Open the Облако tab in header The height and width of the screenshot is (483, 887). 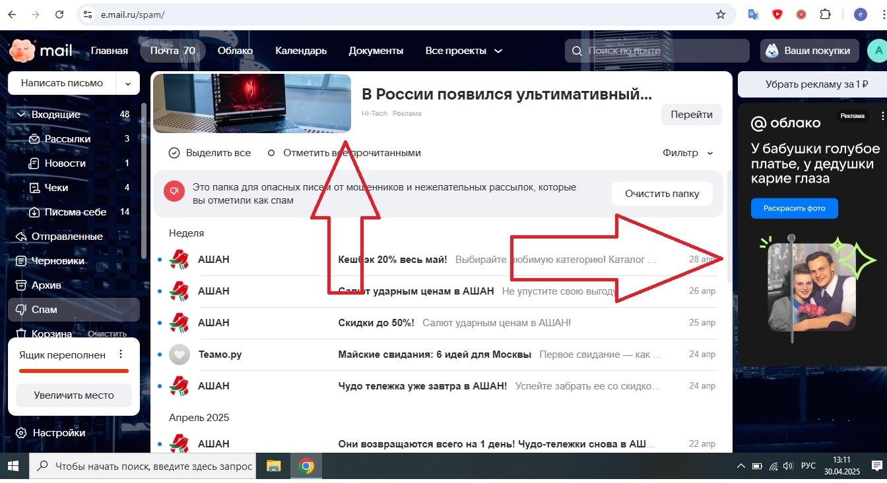[x=235, y=51]
